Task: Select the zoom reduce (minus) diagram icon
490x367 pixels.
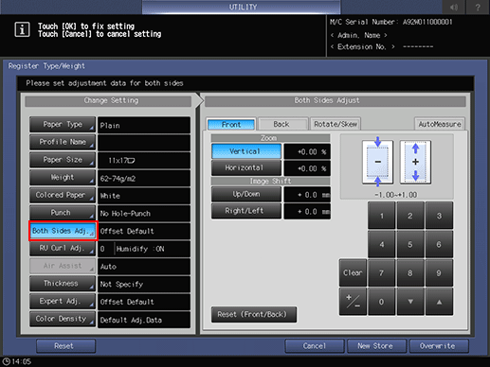Action: click(x=377, y=162)
